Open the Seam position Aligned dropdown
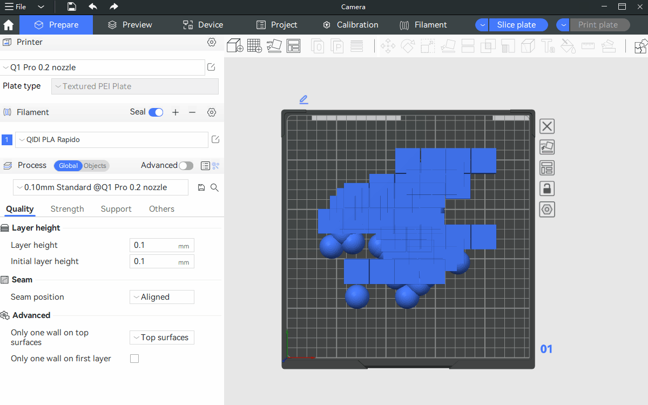Viewport: 648px width, 405px height. 162,297
